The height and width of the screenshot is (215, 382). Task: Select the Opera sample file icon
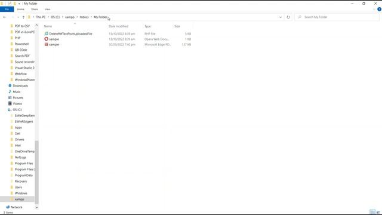(x=47, y=39)
